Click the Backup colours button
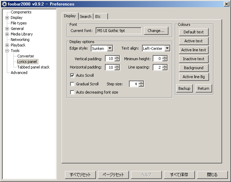Image resolution: width=231 pixels, height=182 pixels. pyautogui.click(x=184, y=88)
